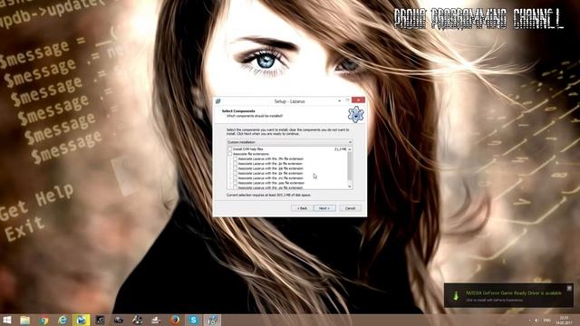580x326 pixels.
Task: Click Next to continue installation
Action: click(324, 208)
